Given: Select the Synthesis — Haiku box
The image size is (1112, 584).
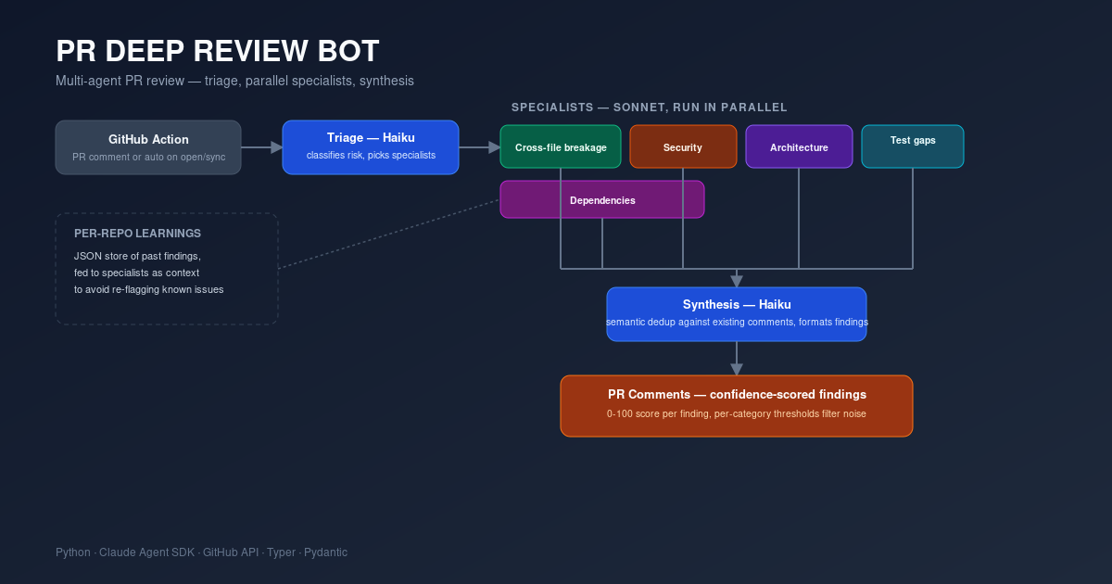Looking at the screenshot, I should click(737, 314).
